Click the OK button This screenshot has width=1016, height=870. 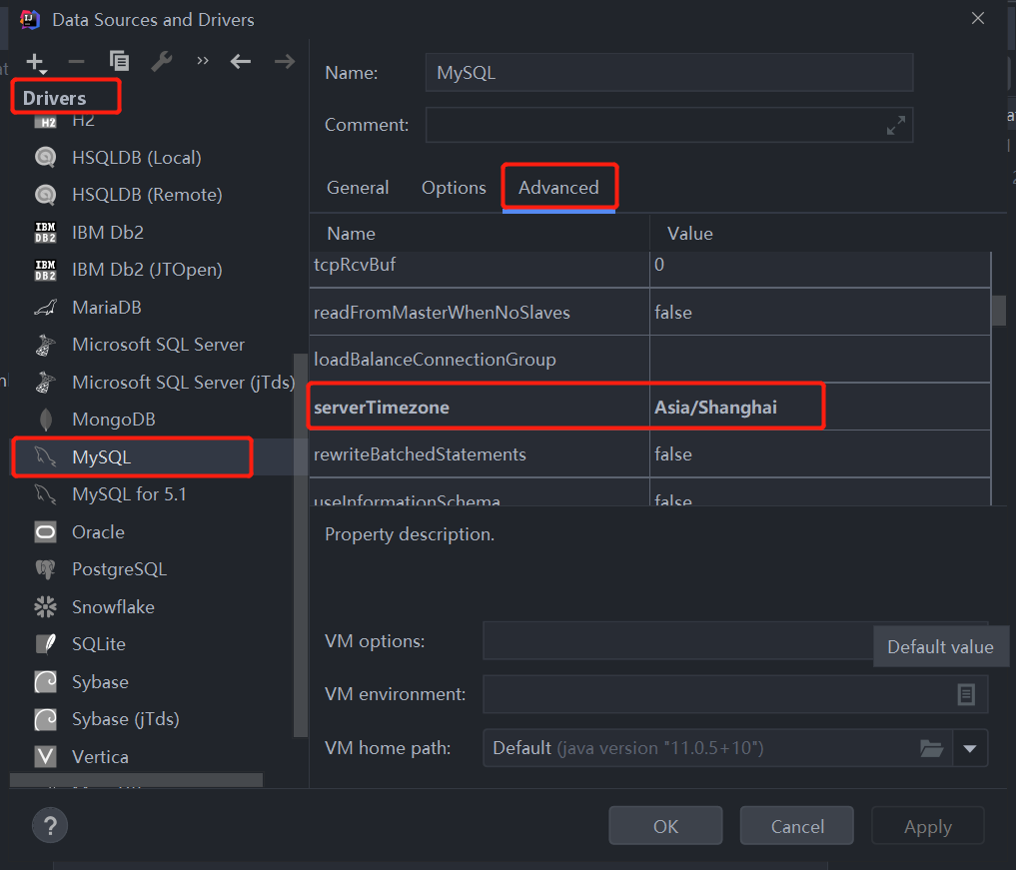tap(665, 826)
